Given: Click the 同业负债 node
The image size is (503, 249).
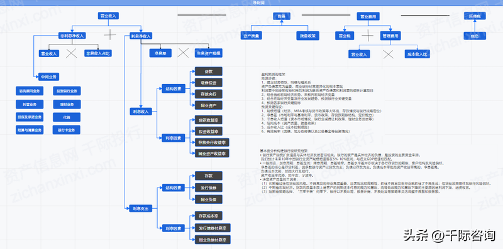Looking at the screenshot, I should tap(209, 199).
